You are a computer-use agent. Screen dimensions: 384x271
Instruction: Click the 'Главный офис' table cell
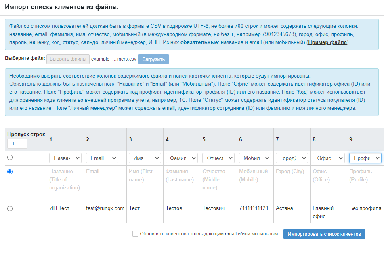pyautogui.click(x=323, y=212)
